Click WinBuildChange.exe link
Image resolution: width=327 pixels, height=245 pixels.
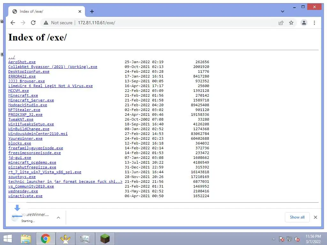tap(29, 129)
